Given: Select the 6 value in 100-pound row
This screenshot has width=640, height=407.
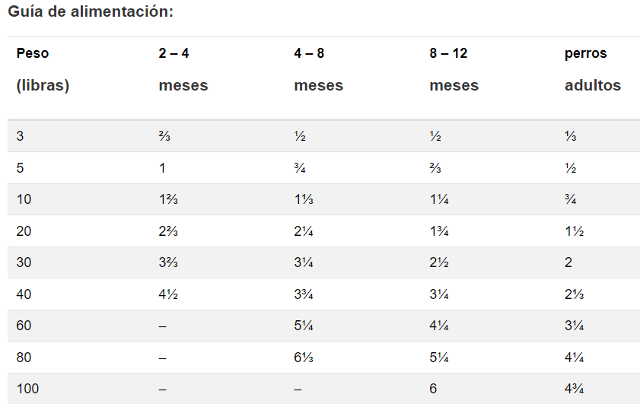Looking at the screenshot, I should [x=433, y=389].
